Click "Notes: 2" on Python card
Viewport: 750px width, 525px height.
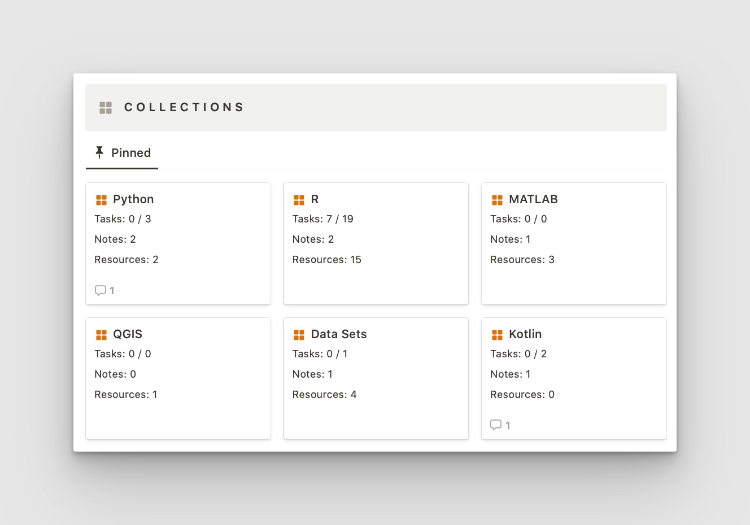pyautogui.click(x=115, y=239)
